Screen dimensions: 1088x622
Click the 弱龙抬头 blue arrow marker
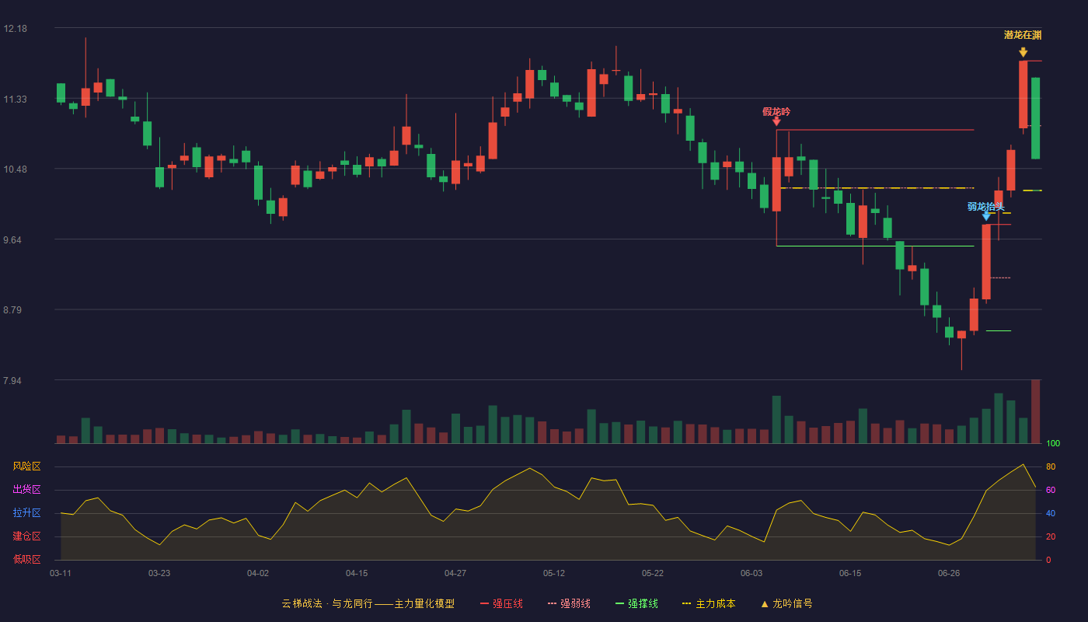click(x=986, y=216)
